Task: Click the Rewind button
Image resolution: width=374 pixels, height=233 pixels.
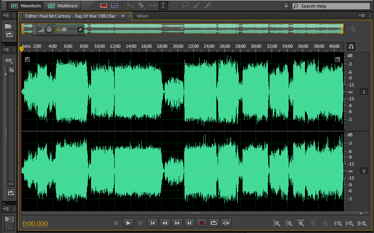Action: pyautogui.click(x=165, y=223)
